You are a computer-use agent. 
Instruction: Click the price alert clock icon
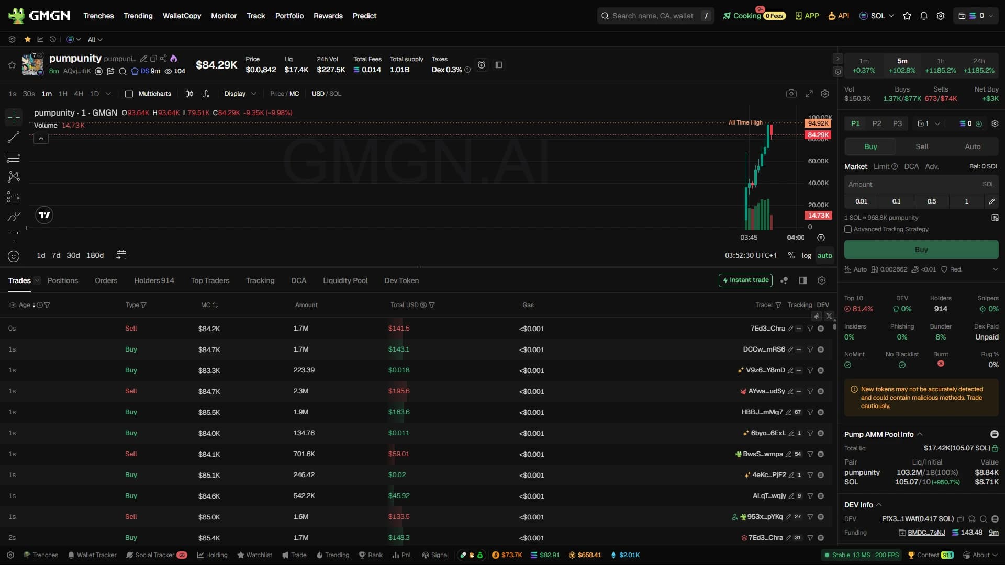pyautogui.click(x=482, y=65)
